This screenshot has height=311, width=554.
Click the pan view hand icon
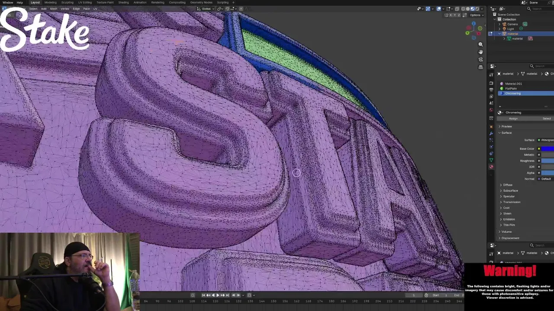click(480, 52)
